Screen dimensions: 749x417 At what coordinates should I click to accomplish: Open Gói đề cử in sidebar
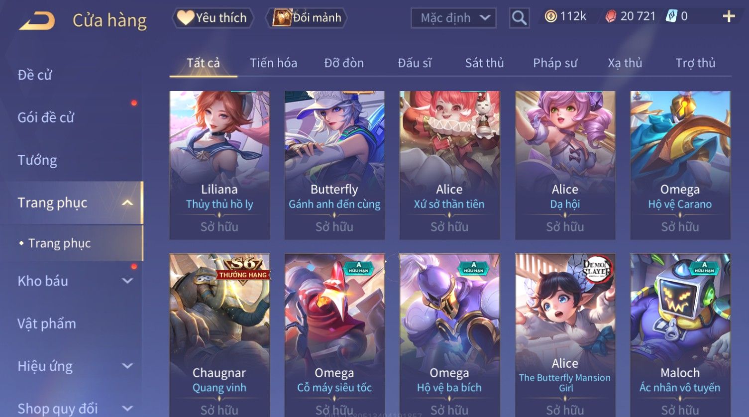point(46,117)
